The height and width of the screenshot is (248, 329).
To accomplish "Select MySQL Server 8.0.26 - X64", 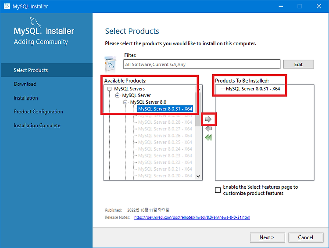I will [165, 136].
